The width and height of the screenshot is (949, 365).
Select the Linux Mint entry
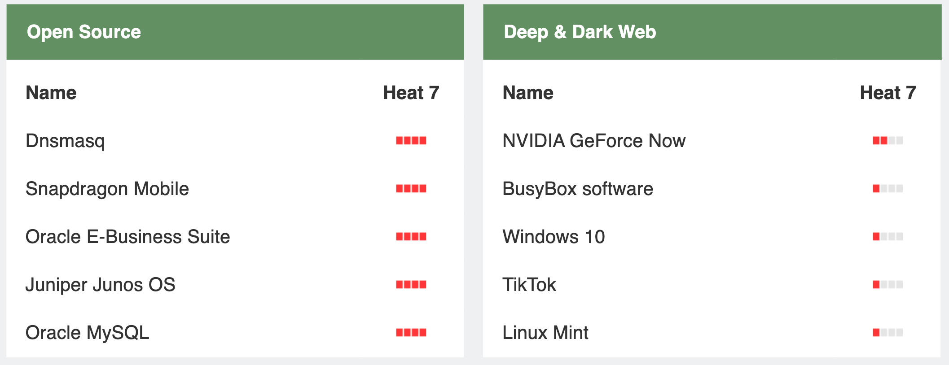point(545,333)
